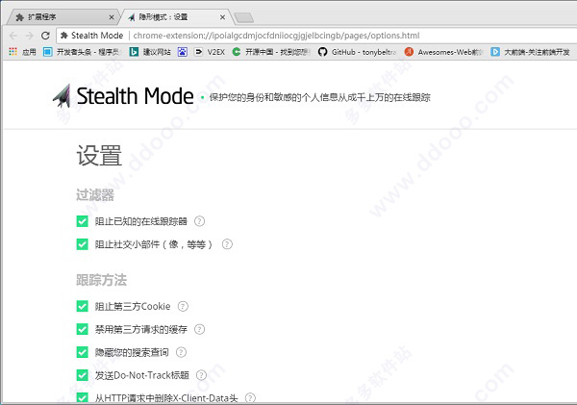This screenshot has height=405, width=577.
Task: Close the 扩展程序 tab
Action: click(x=112, y=17)
